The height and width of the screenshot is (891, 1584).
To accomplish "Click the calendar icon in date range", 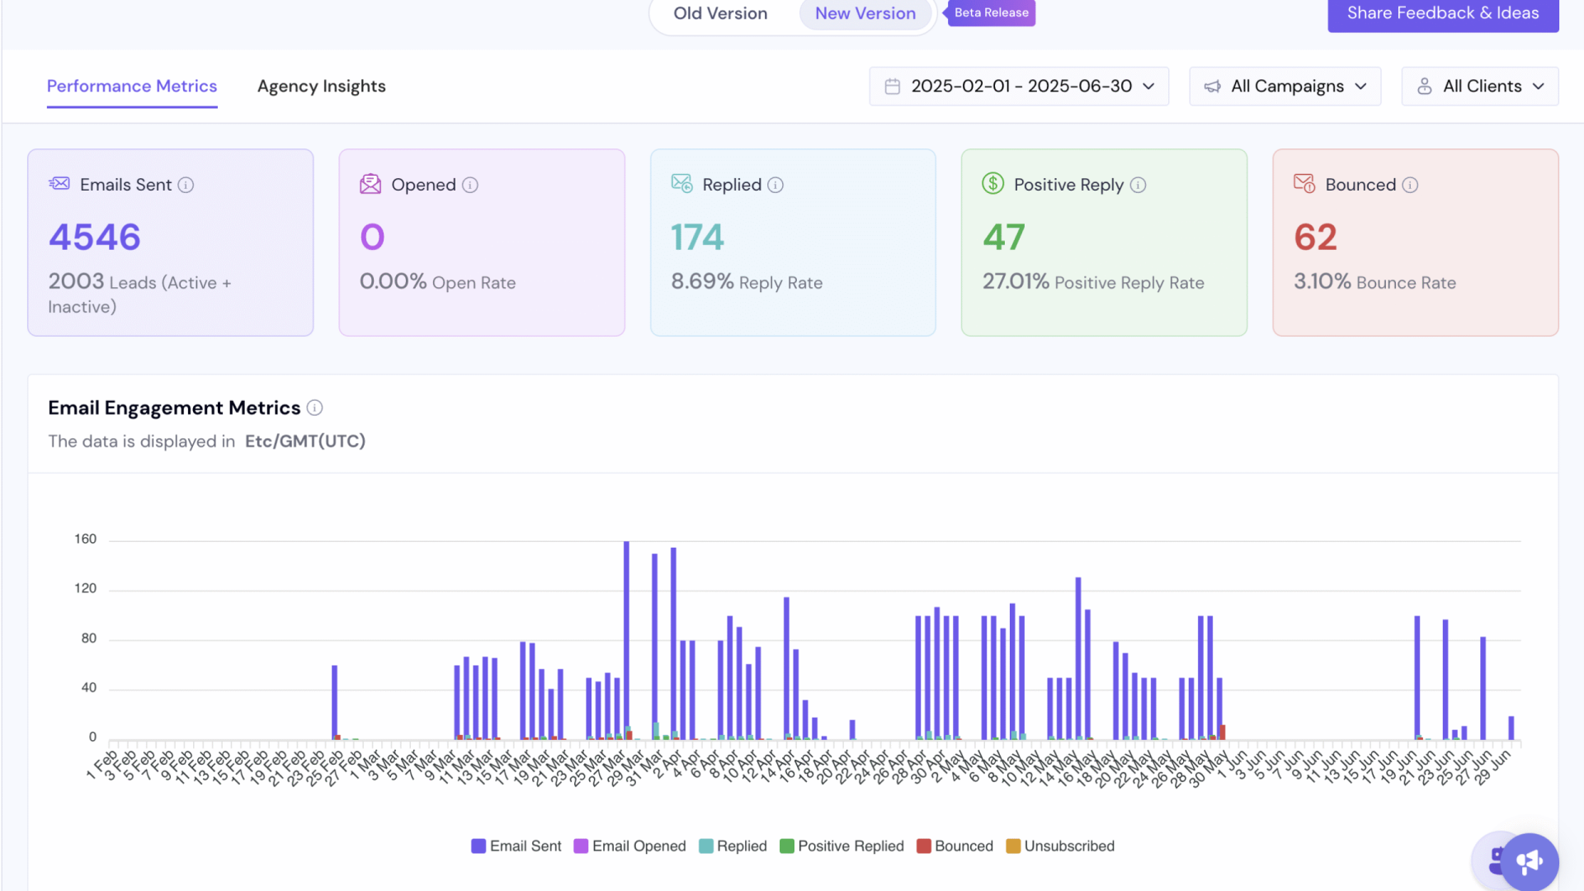I will [892, 87].
